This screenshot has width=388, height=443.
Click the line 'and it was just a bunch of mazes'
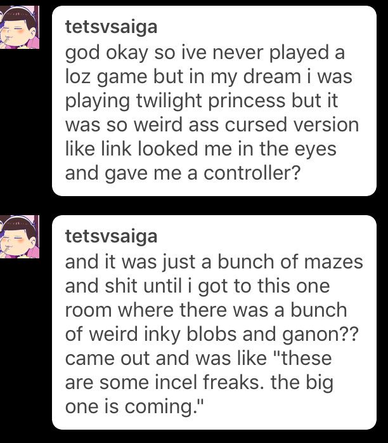coord(214,262)
